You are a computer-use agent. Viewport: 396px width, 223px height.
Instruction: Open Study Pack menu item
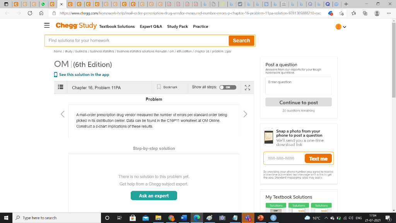coord(178,27)
